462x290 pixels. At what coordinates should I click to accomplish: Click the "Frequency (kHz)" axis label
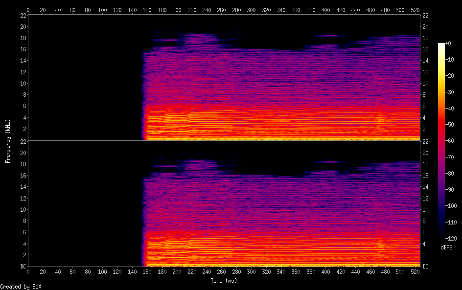click(8, 141)
